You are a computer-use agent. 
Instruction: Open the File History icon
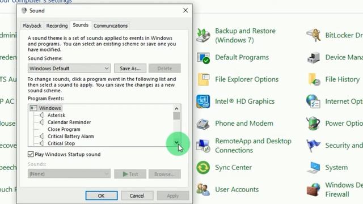point(314,79)
